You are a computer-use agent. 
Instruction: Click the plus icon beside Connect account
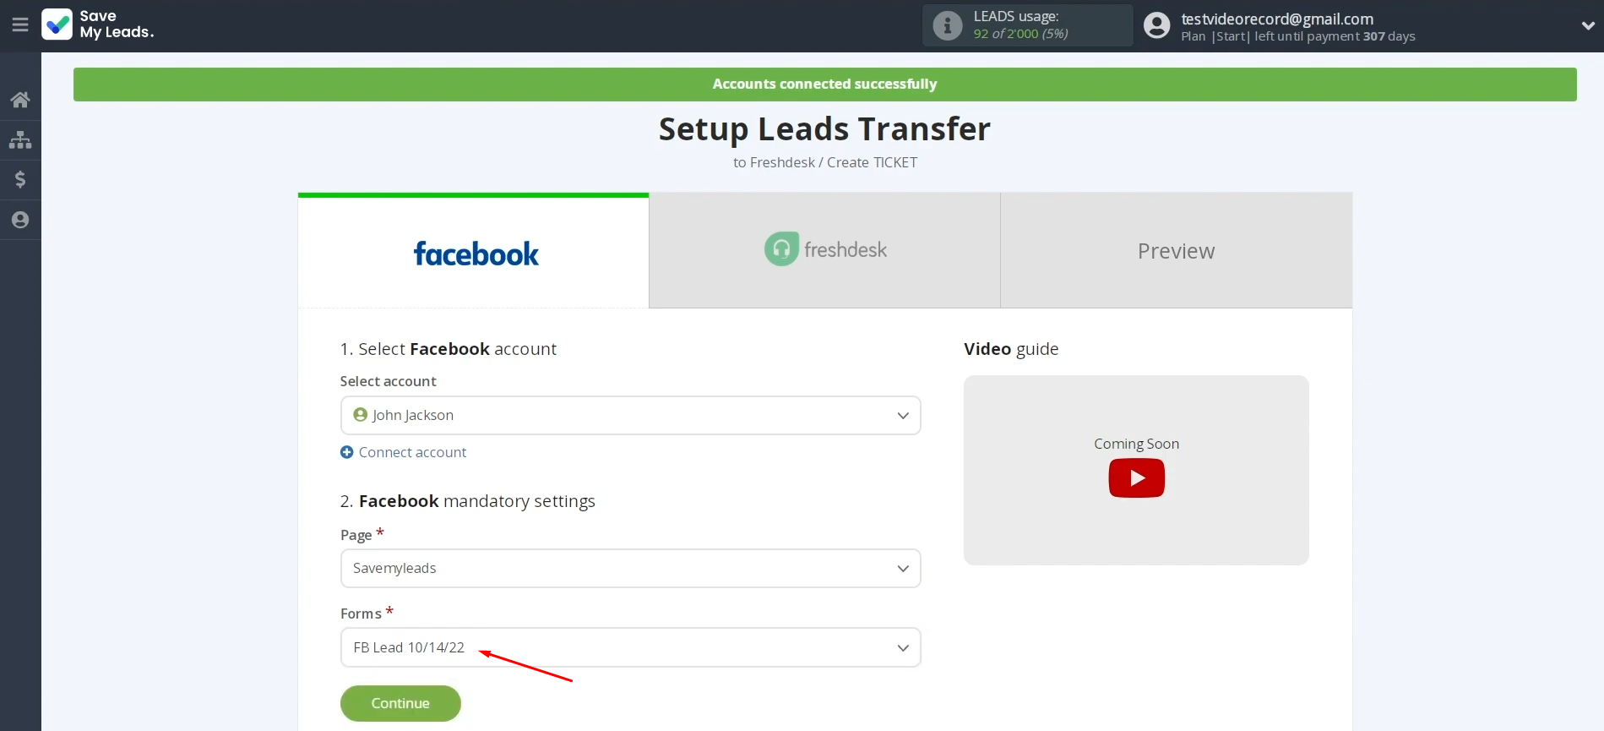346,452
